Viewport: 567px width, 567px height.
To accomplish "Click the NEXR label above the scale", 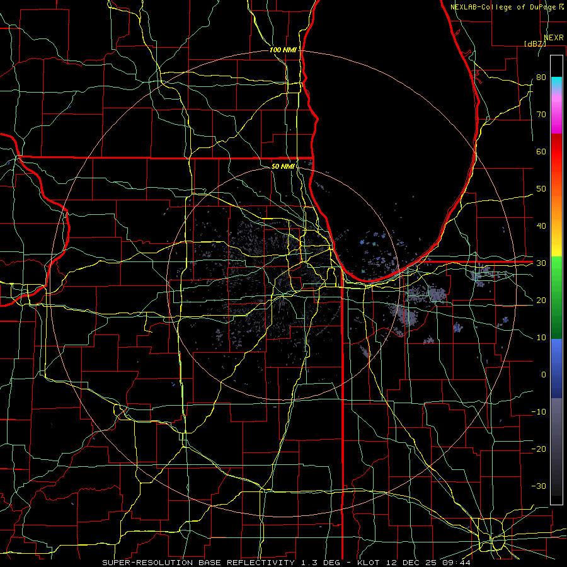I will pyautogui.click(x=553, y=38).
